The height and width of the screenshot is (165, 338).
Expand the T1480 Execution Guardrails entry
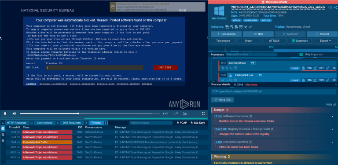(332, 142)
